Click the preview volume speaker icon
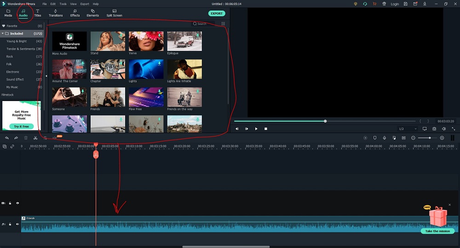460x248 pixels. click(444, 129)
